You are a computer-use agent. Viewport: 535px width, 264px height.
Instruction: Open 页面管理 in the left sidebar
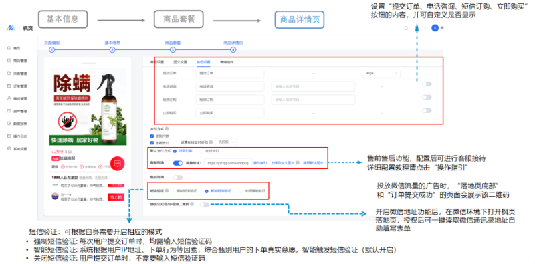(17, 74)
